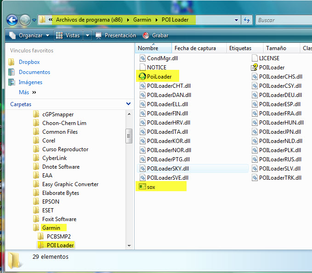Click the Refresh button beside address bar
This screenshot has height=273, width=312.
(247, 20)
